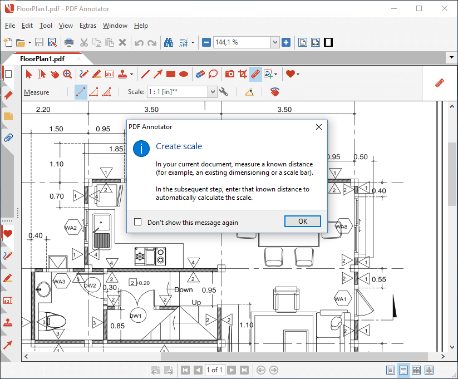
Task: Select the Eraser tool
Action: (200, 74)
